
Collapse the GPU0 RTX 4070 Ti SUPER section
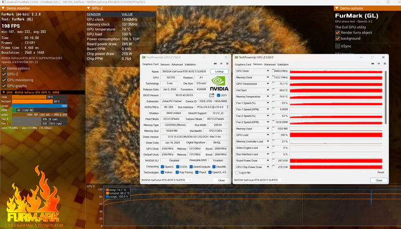pos(3,92)
